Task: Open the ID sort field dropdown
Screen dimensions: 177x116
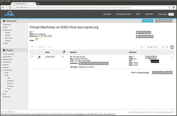Action: click(x=144, y=47)
